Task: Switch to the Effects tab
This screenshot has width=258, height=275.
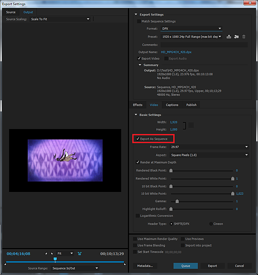Action: point(137,105)
